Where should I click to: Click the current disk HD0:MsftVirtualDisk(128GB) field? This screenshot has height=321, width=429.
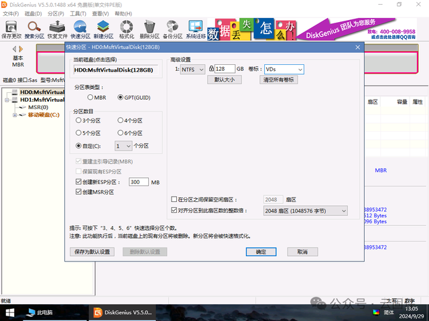(116, 70)
